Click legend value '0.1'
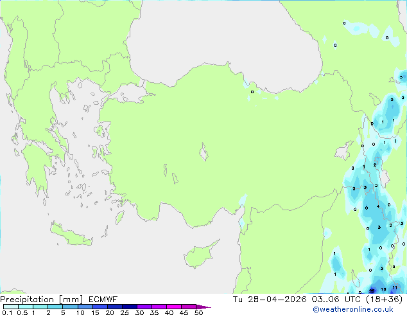Image resolution: width=407 pixels, height=315 pixels. pos(7,312)
